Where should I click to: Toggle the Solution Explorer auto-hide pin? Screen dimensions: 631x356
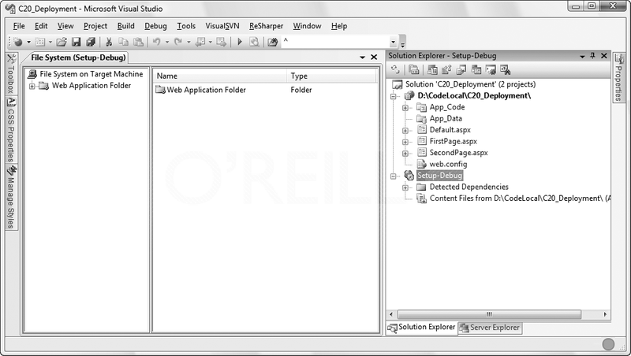pyautogui.click(x=592, y=55)
